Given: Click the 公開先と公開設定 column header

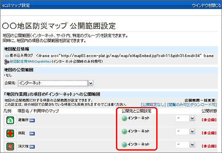Looking at the screenshot, I should (136, 111).
